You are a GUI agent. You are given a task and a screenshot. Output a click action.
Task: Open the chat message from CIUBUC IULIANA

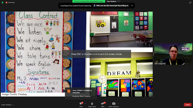click(x=81, y=93)
